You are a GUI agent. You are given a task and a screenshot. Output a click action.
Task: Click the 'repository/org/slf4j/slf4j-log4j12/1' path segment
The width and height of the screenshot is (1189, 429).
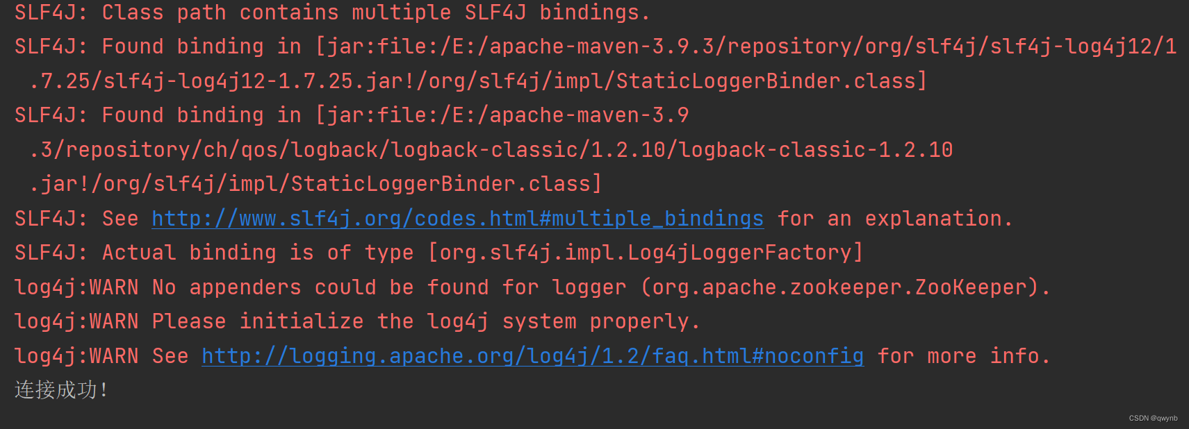(952, 47)
